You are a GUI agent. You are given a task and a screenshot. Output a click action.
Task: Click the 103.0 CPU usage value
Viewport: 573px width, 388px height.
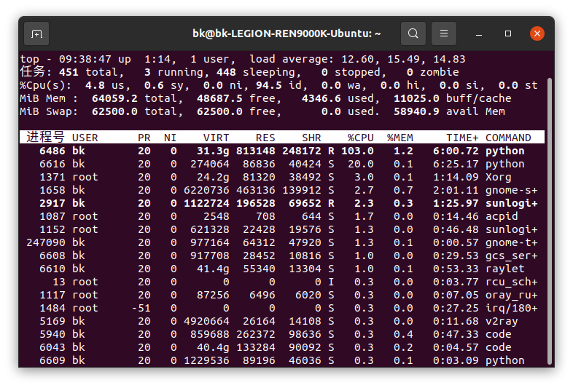357,151
